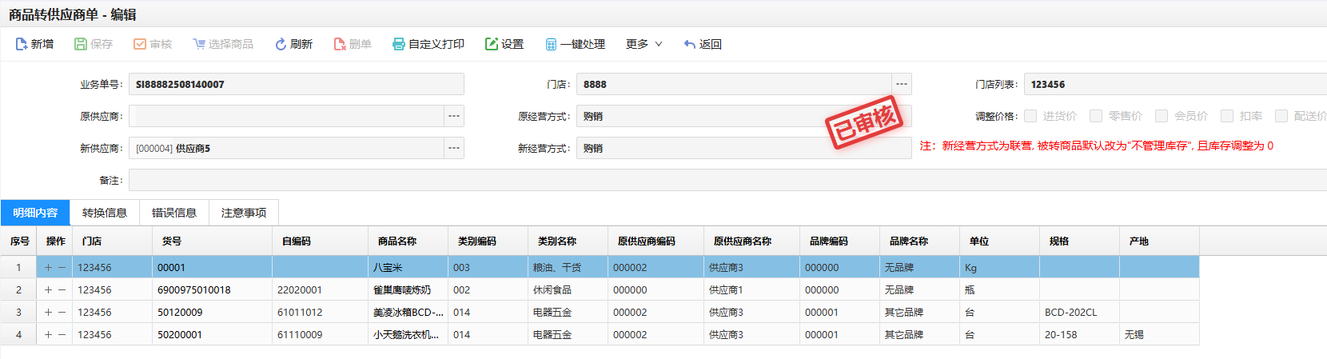Click the 删单 delete order icon
1327x359 pixels.
340,44
